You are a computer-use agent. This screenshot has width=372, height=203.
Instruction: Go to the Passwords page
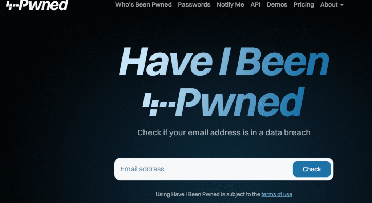coord(194,5)
